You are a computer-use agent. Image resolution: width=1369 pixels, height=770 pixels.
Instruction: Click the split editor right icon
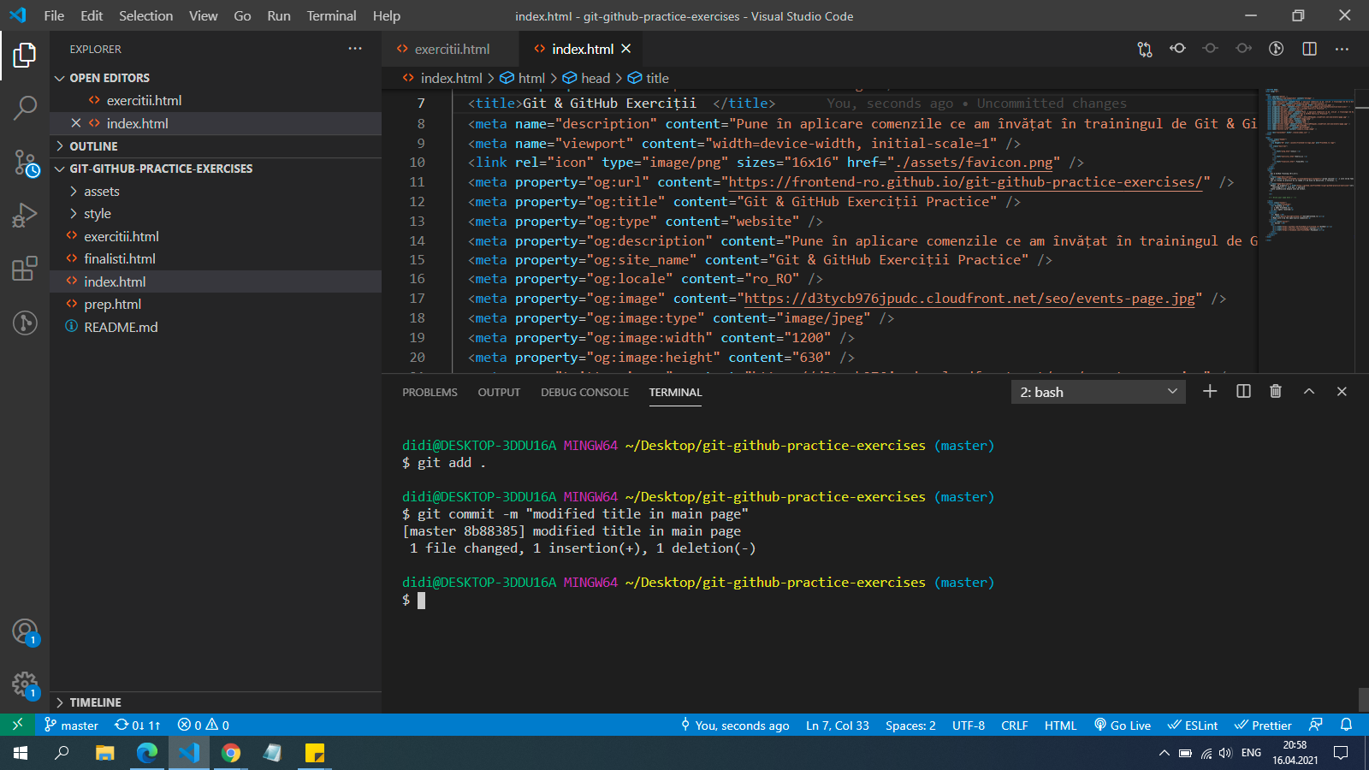pos(1309,49)
